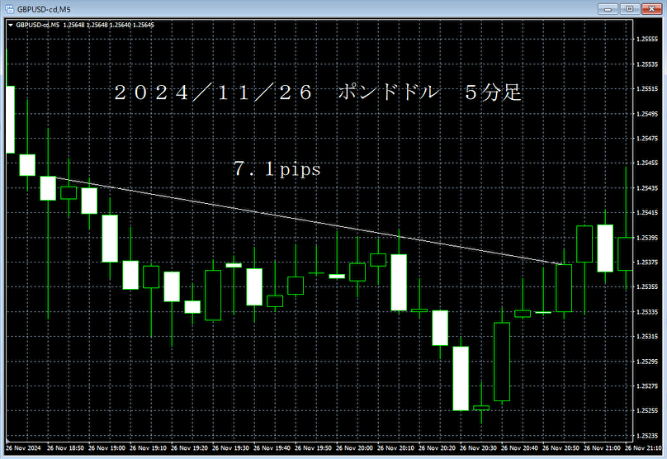Click the 1.25275 price axis label
The width and height of the screenshot is (667, 459).
coord(647,386)
